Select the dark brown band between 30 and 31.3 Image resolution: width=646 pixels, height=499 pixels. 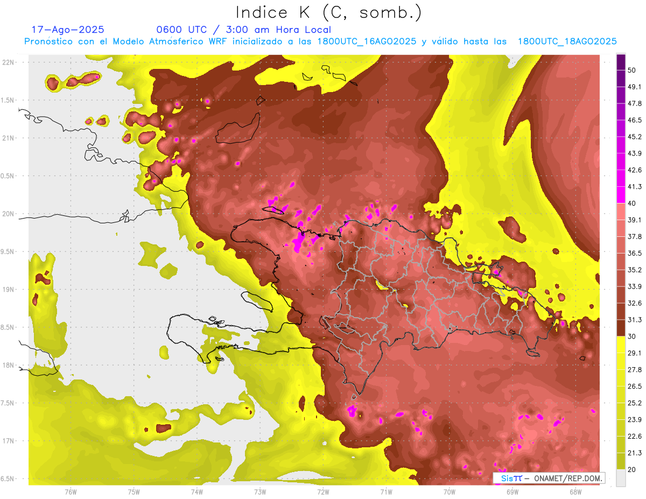[621, 328]
